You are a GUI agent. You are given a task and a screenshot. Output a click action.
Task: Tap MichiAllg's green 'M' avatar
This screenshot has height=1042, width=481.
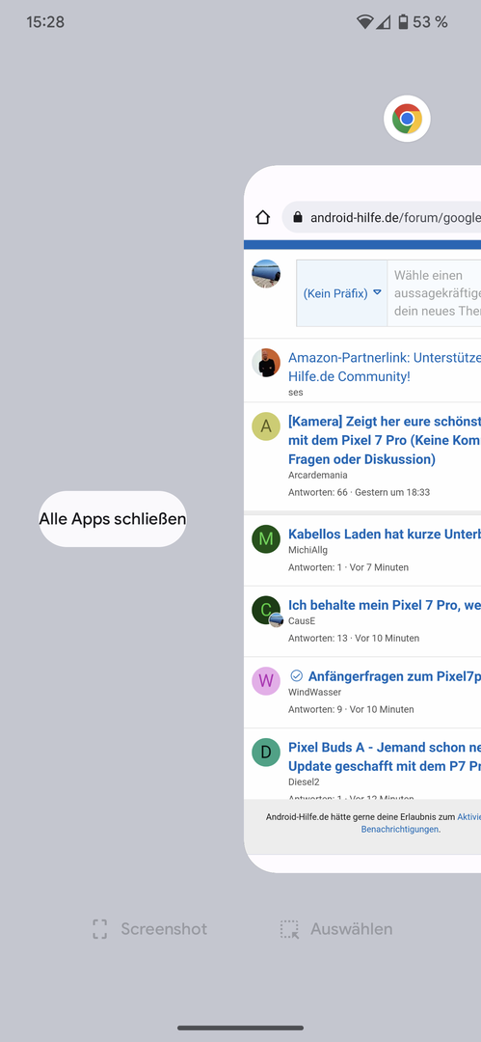click(266, 539)
